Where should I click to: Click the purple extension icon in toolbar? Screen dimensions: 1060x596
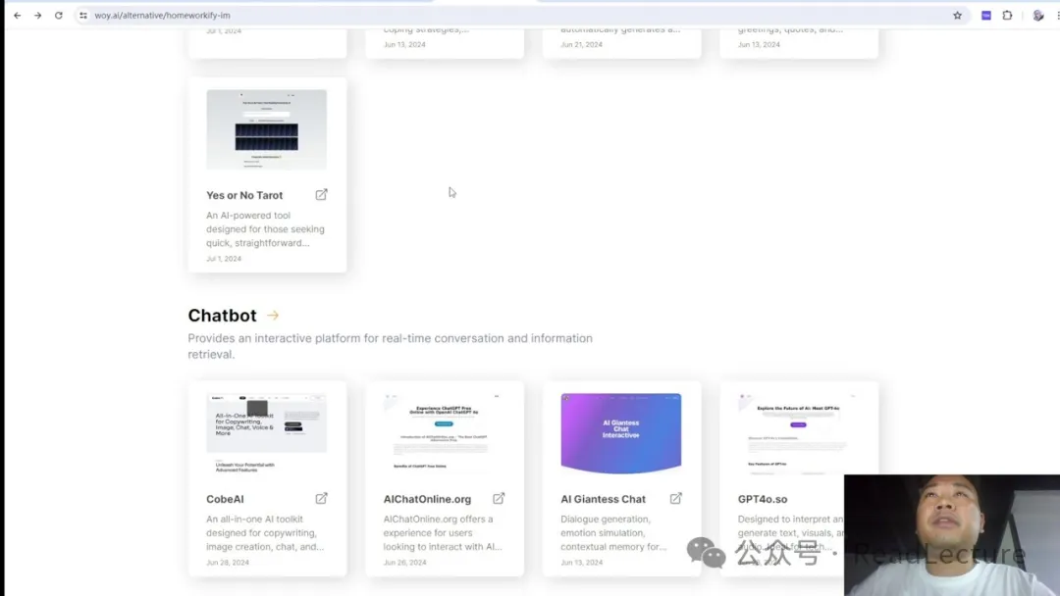coord(986,16)
